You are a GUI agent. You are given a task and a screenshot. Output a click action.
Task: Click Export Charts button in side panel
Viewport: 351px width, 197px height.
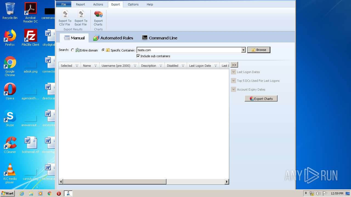click(x=261, y=99)
